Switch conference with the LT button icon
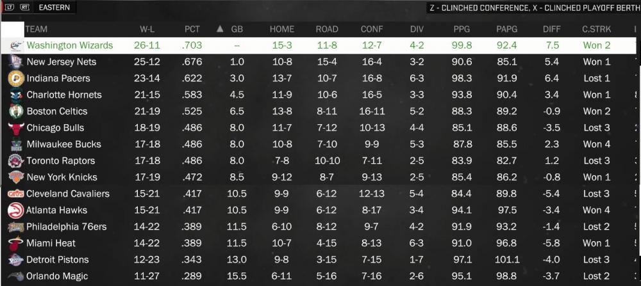The width and height of the screenshot is (641, 286). (x=10, y=7)
